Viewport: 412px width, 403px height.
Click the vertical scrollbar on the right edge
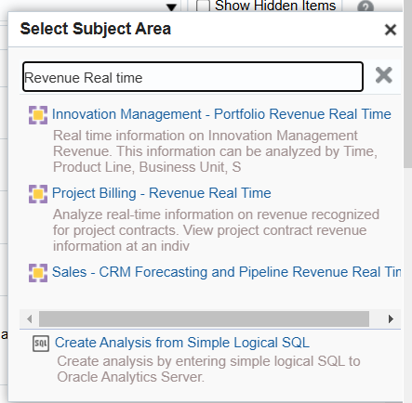pyautogui.click(x=407, y=84)
